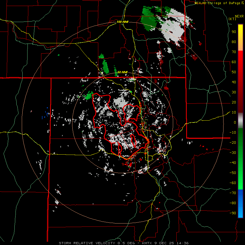Image resolution: width=245 pixels, height=245 pixels.
Task: Click the 50 NMI range ring label
Action: (122, 72)
